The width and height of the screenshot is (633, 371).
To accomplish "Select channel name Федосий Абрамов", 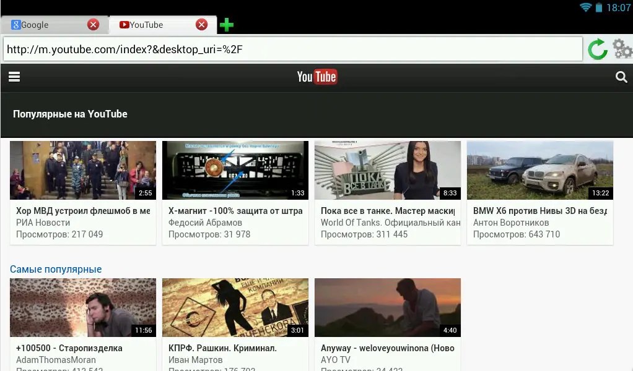I will coord(205,223).
